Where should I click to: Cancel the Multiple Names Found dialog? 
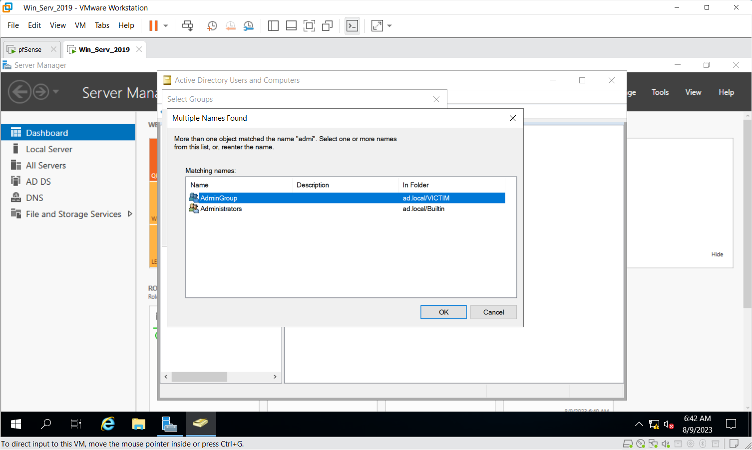493,312
